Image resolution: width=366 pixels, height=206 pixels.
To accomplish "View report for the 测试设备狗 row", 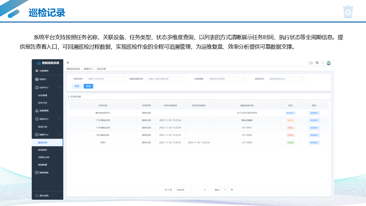I will point(314,120).
